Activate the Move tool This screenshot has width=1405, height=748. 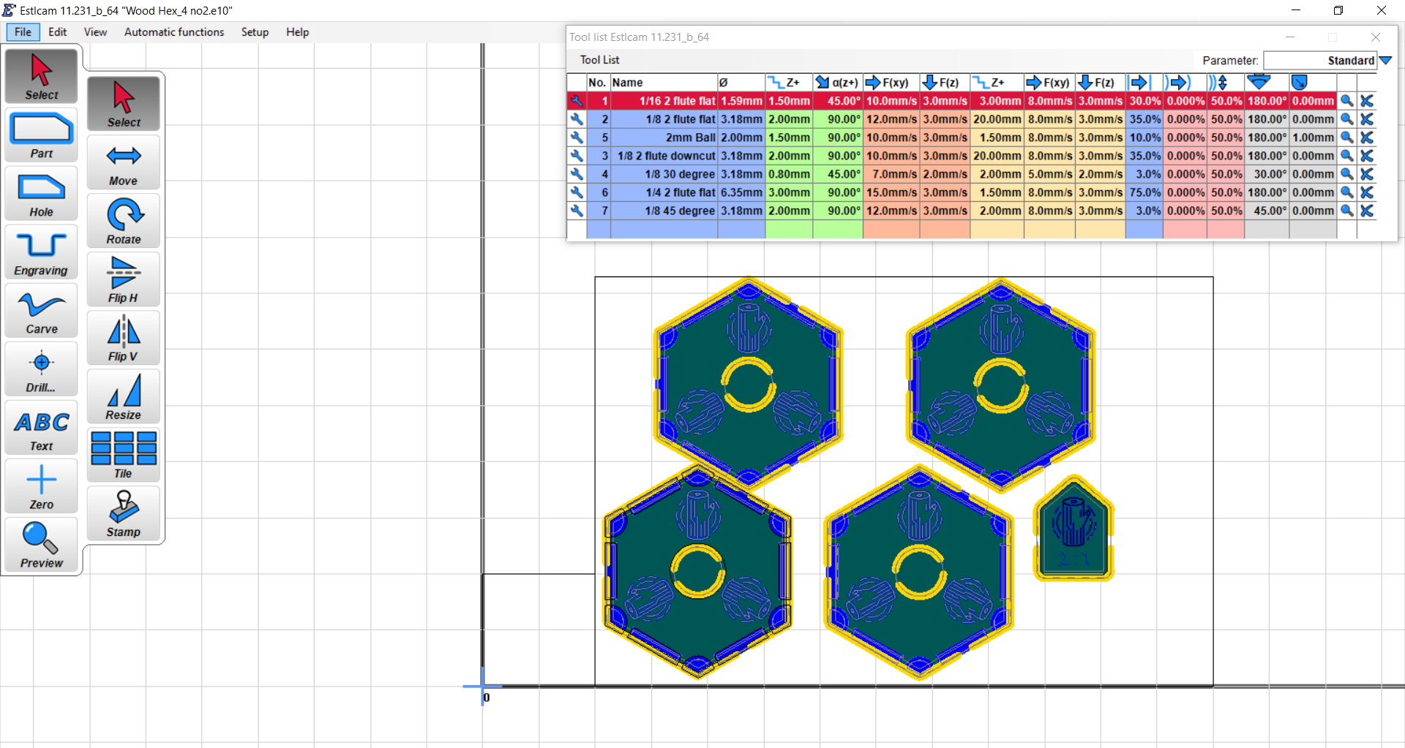tap(124, 162)
